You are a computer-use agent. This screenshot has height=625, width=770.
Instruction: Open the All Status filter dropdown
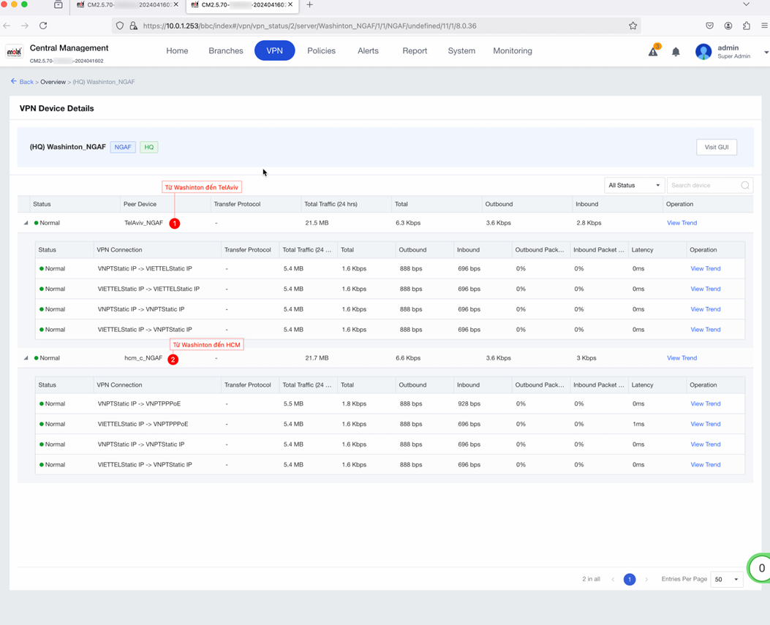click(634, 185)
